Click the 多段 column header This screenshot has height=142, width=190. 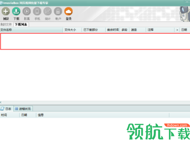(124, 30)
